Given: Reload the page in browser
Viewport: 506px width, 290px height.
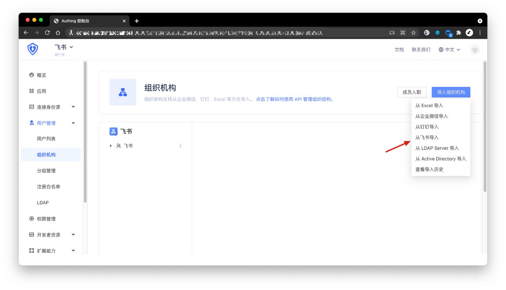Looking at the screenshot, I should (47, 32).
